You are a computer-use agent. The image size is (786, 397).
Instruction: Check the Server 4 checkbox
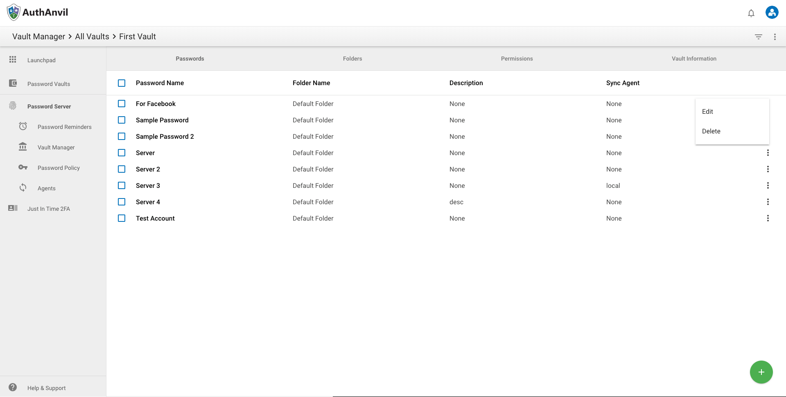(122, 202)
